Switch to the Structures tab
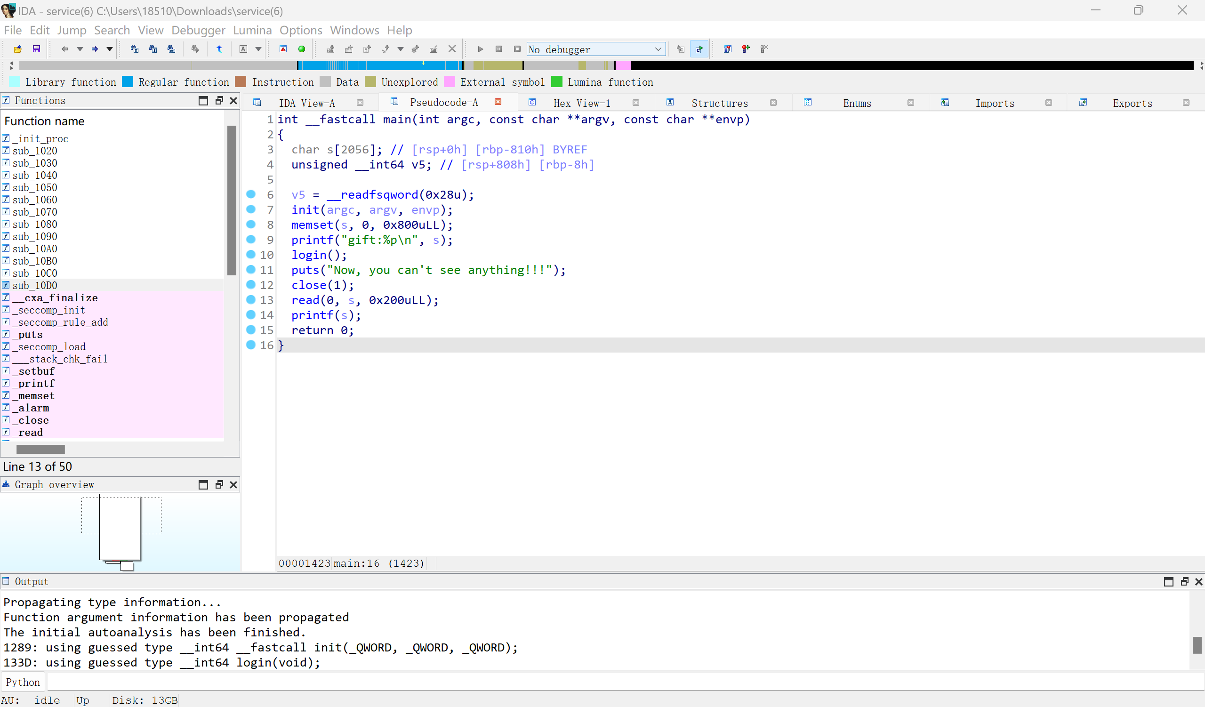This screenshot has width=1205, height=707. (x=719, y=103)
